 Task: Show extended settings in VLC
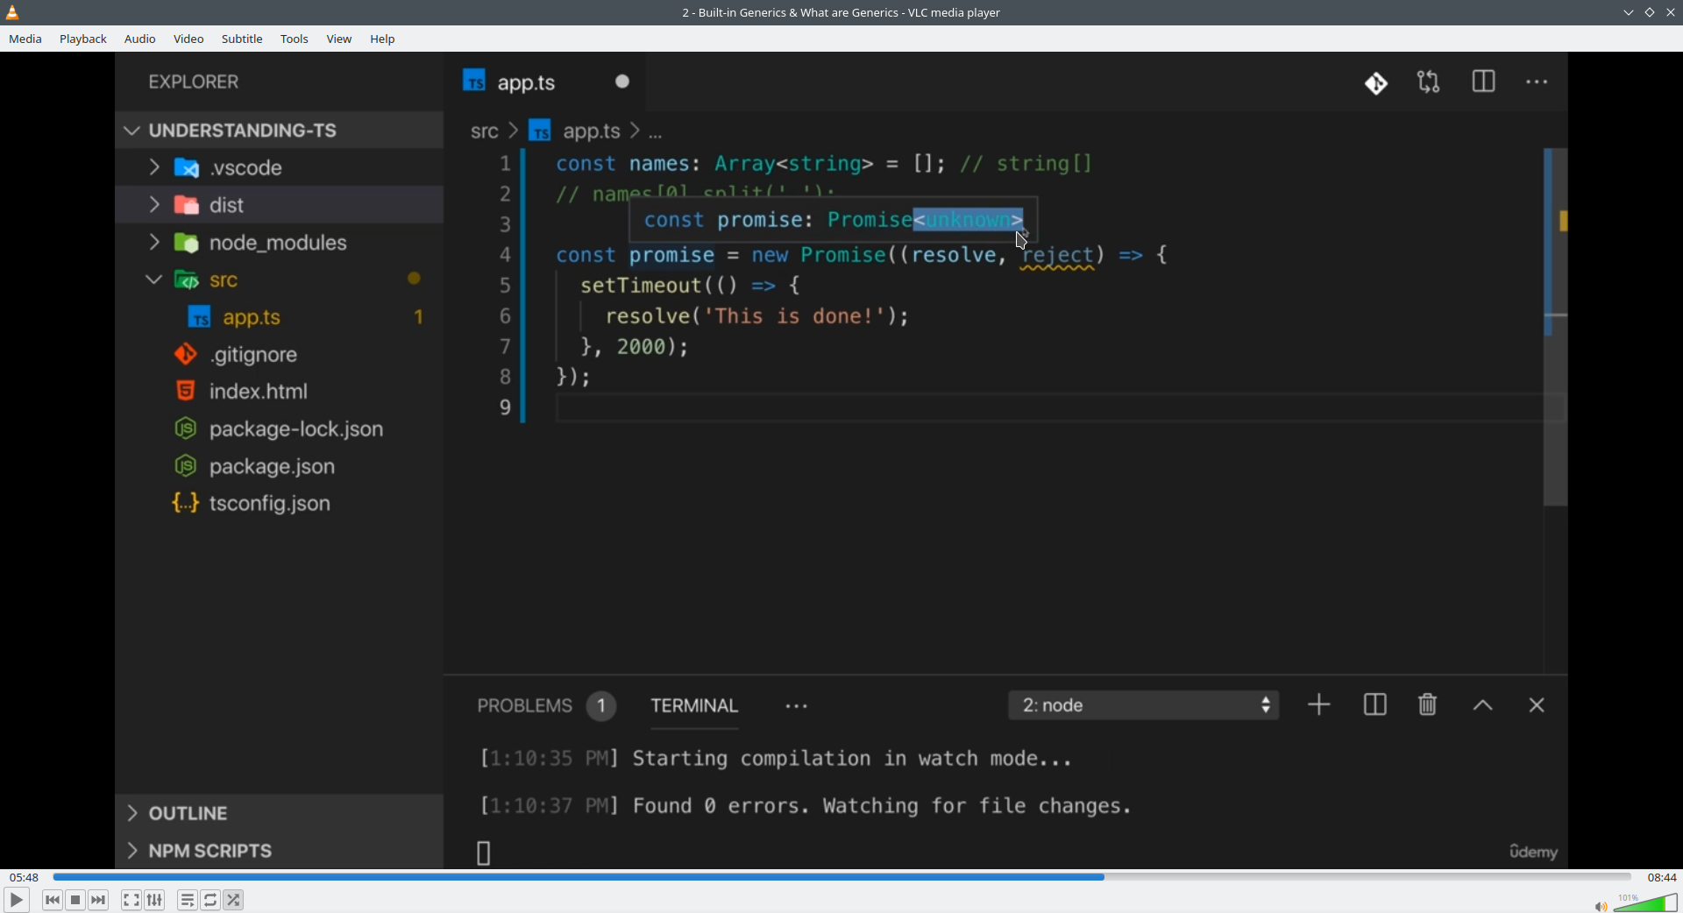pyautogui.click(x=155, y=900)
